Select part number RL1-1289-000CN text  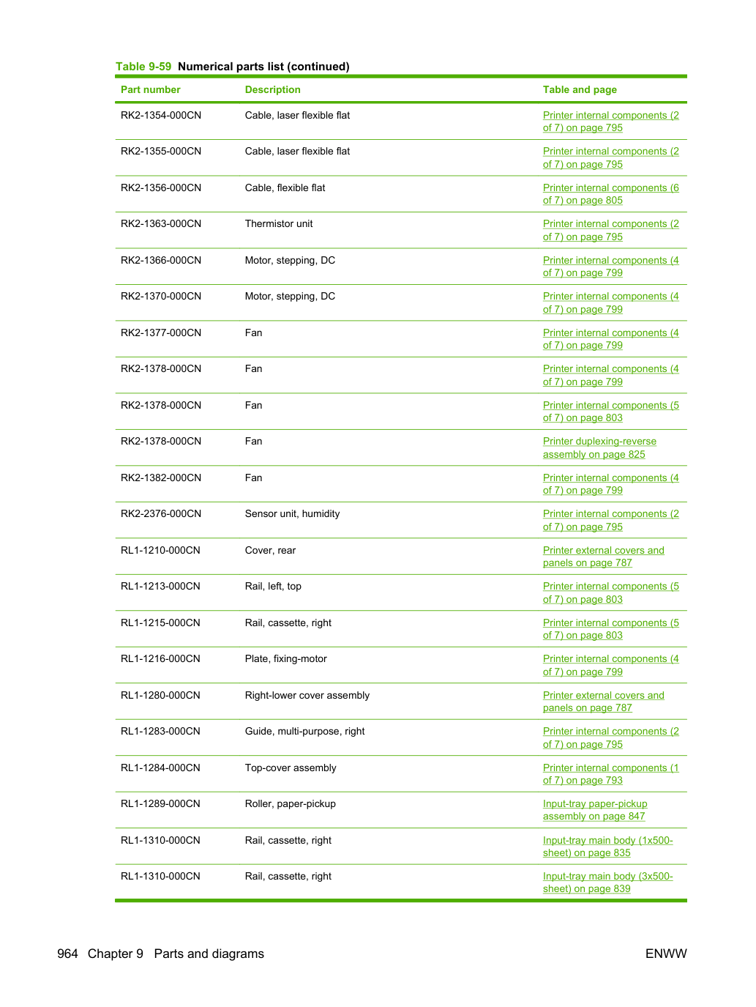160,804
